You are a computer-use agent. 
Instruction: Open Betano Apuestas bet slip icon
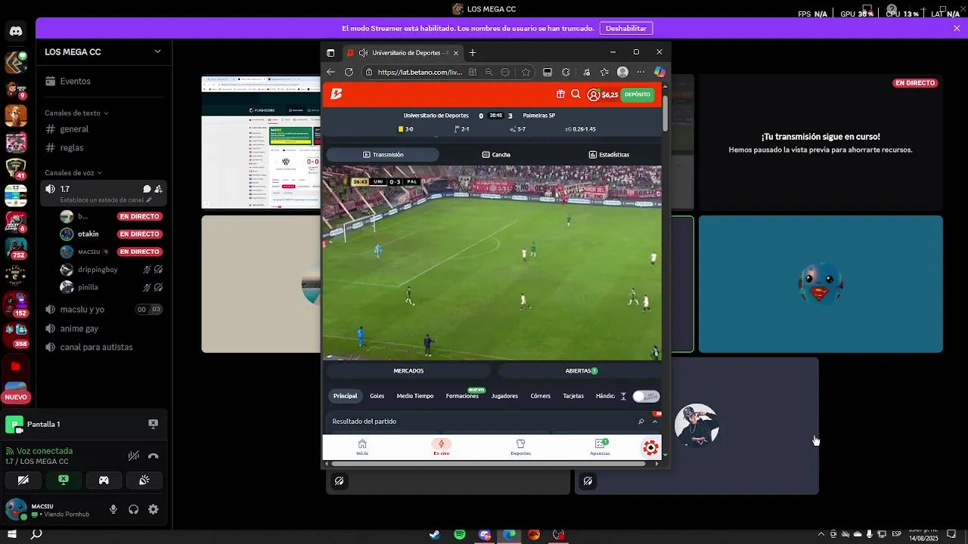coord(600,447)
